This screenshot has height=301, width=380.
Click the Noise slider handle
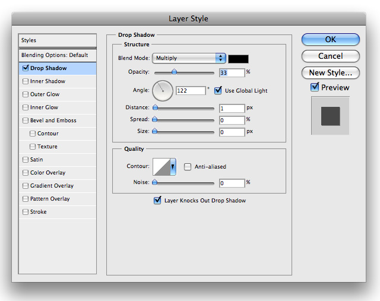pos(154,182)
